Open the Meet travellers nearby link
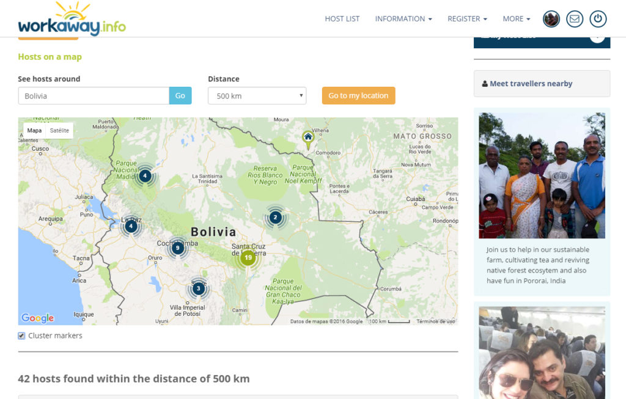 [531, 84]
